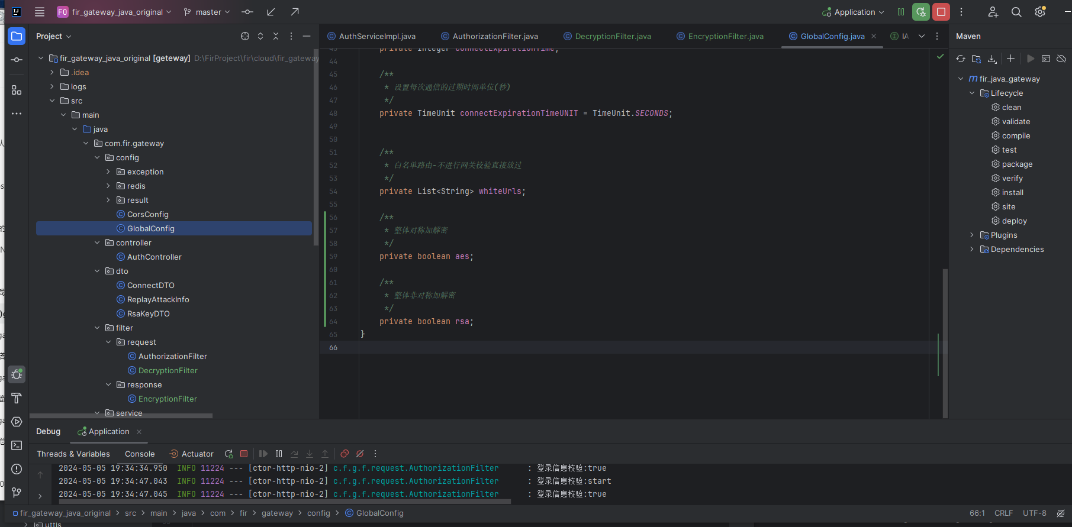Expand the Maven Dependencies node
Screen dimensions: 1072x527
(972, 249)
